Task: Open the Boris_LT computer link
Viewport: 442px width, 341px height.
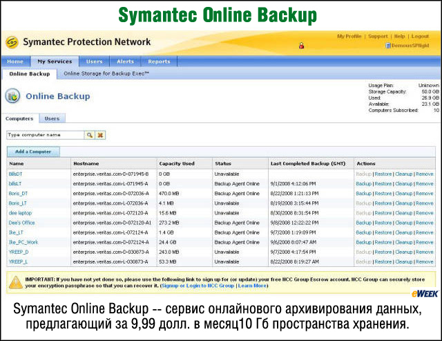Action: tap(17, 203)
